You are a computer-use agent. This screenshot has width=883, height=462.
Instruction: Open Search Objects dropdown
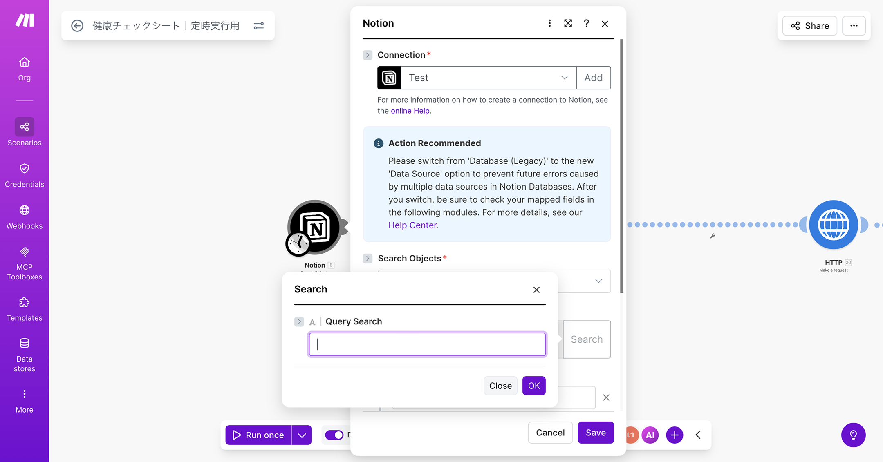tap(598, 281)
